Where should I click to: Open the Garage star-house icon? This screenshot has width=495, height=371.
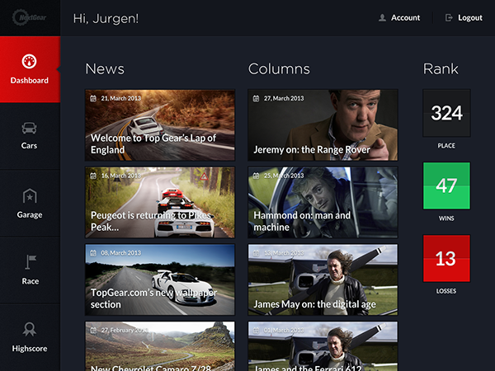coord(30,196)
